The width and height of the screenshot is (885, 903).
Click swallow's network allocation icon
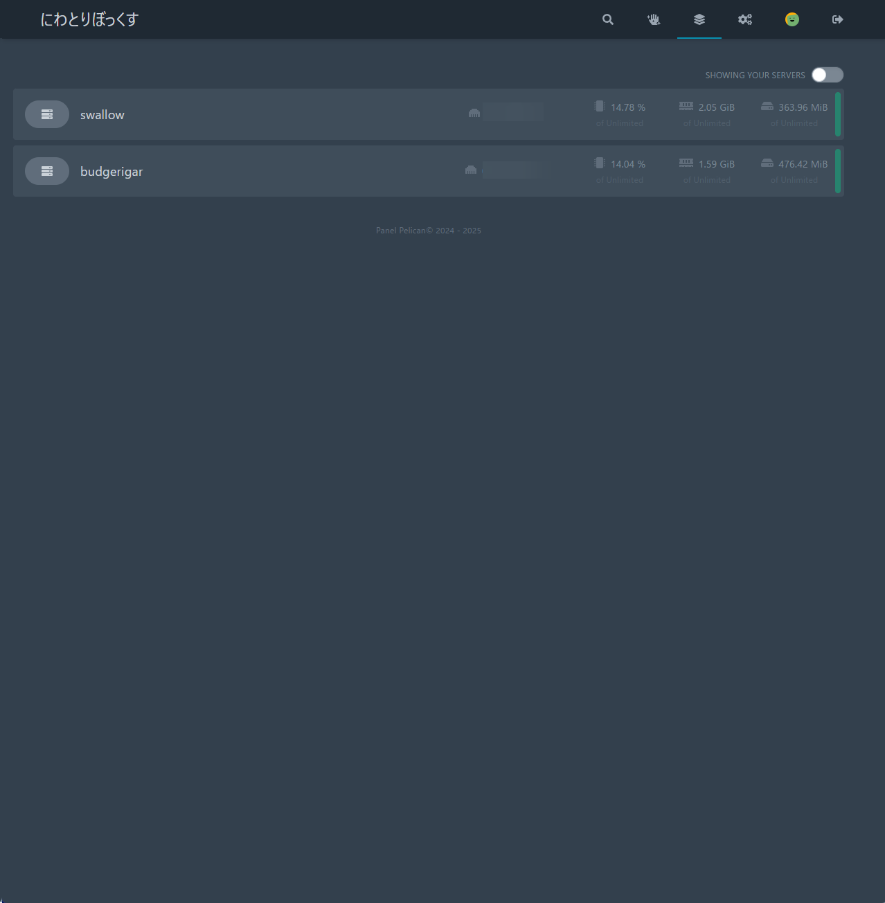(474, 113)
